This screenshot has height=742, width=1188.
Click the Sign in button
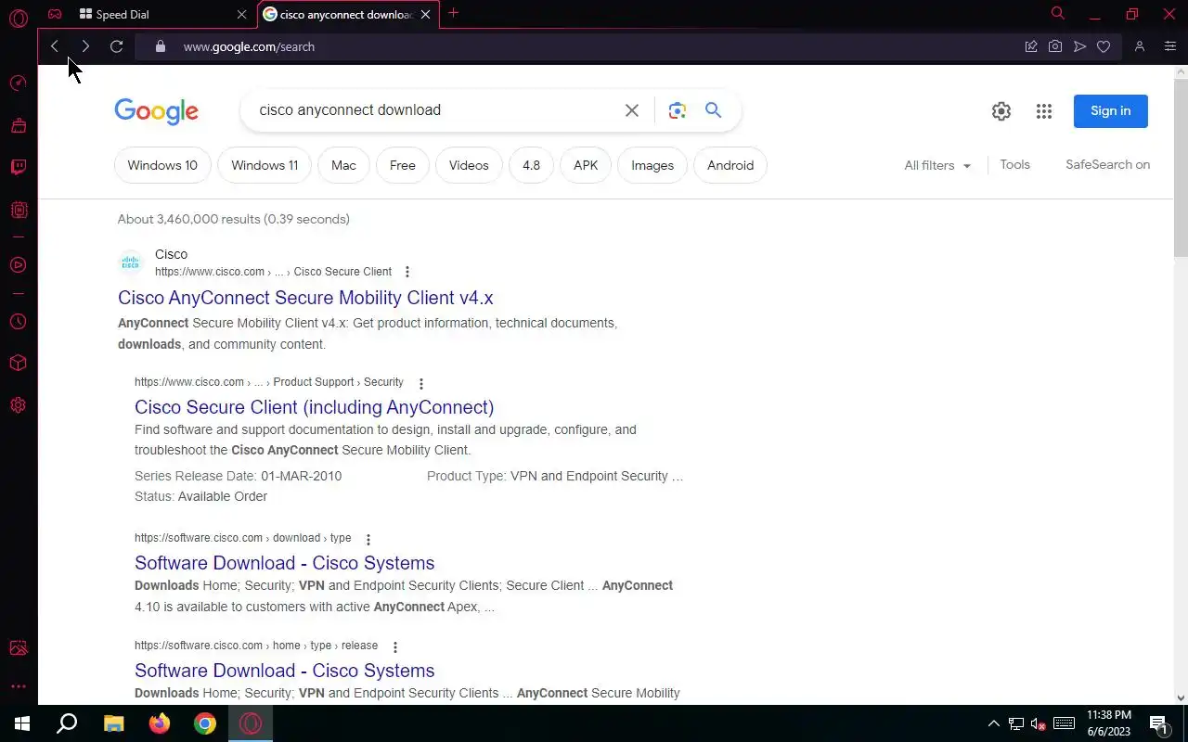pos(1111,111)
